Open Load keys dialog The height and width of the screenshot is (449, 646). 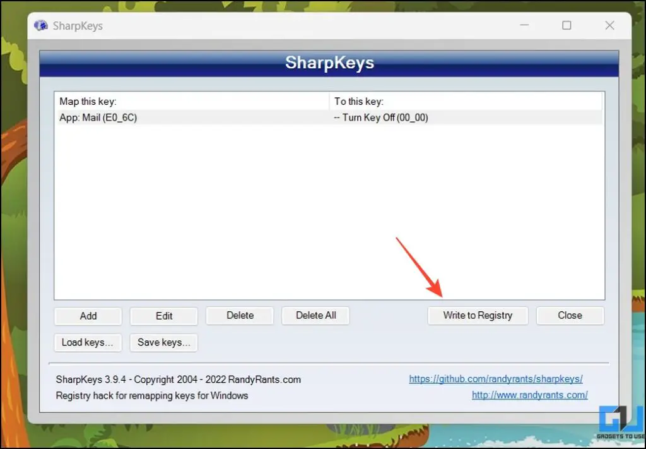coord(88,342)
